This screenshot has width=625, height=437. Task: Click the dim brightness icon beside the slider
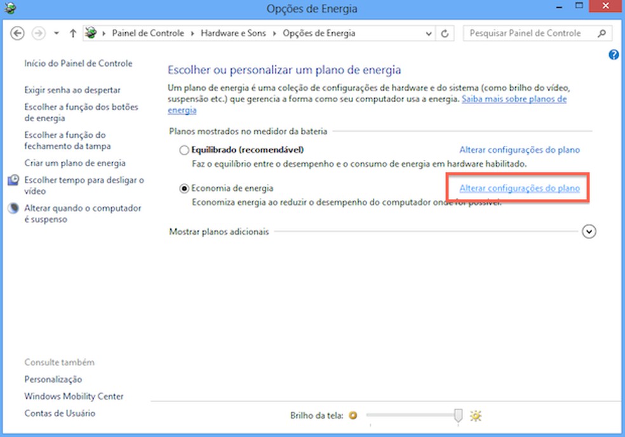click(x=353, y=415)
